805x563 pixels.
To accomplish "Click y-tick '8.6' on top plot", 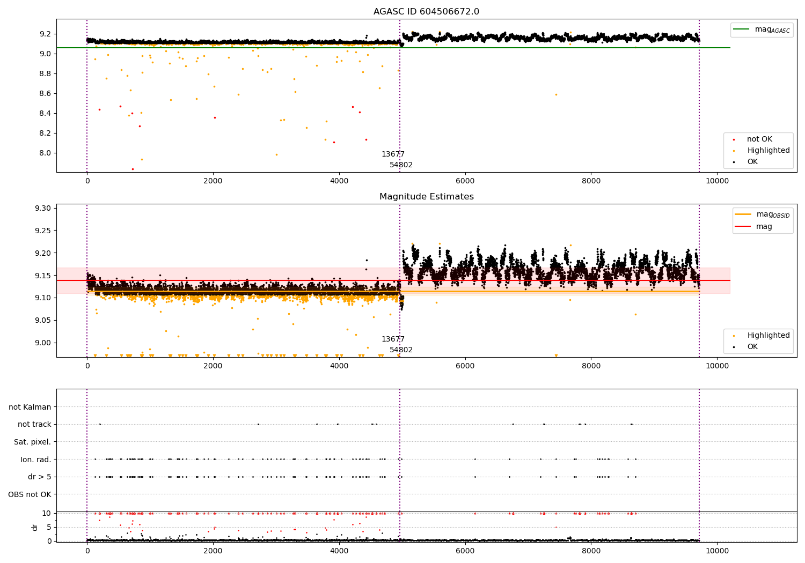I will 45,93.
